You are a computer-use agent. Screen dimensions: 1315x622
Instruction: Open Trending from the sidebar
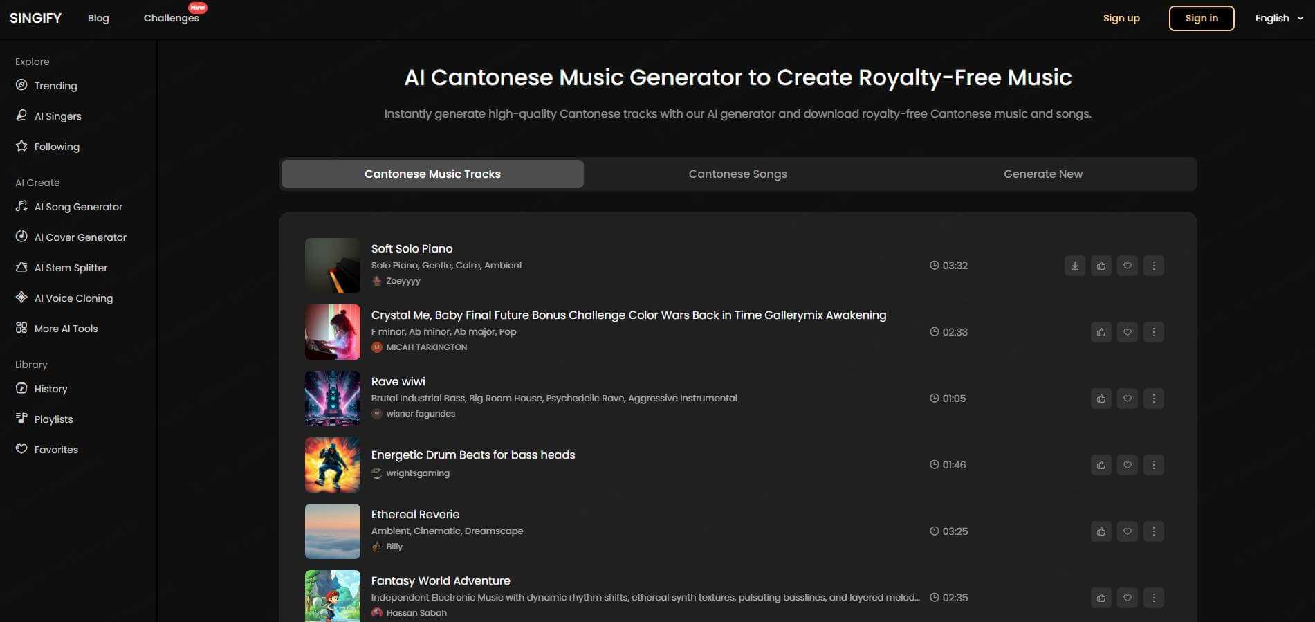coord(55,86)
